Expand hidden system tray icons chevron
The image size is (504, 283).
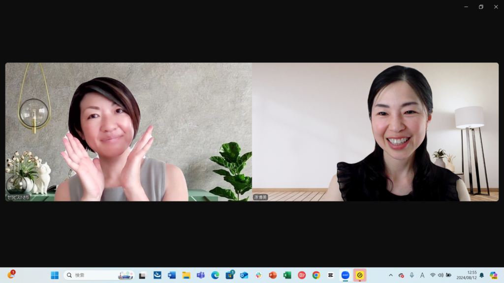pyautogui.click(x=391, y=275)
